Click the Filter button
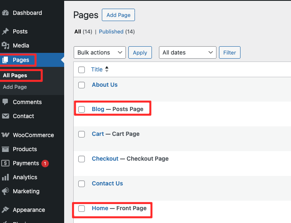This screenshot has width=291, height=223. 229,52
